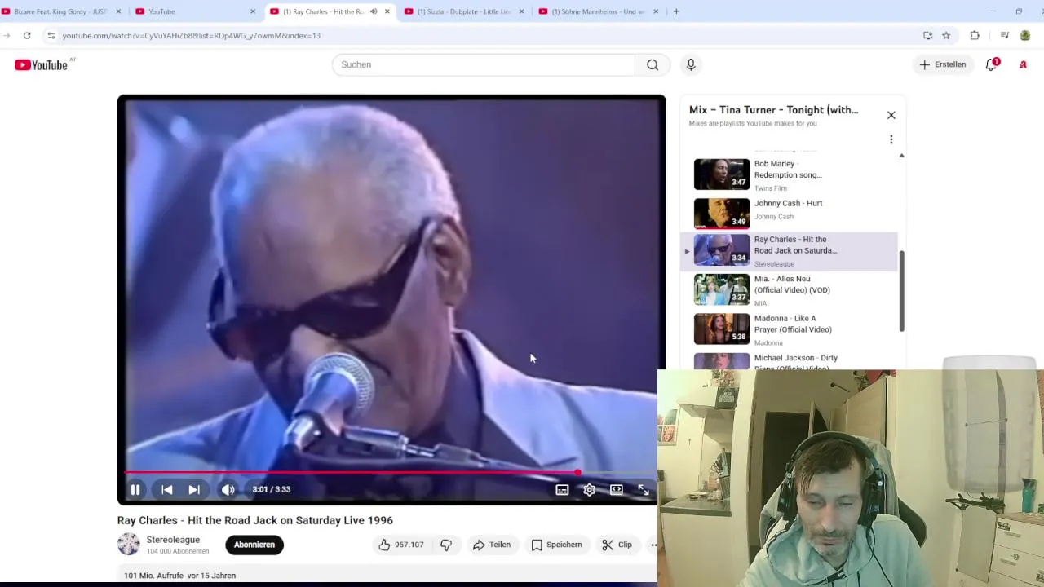Install app icon in address bar
Screen dimensions: 1044x587
point(927,36)
